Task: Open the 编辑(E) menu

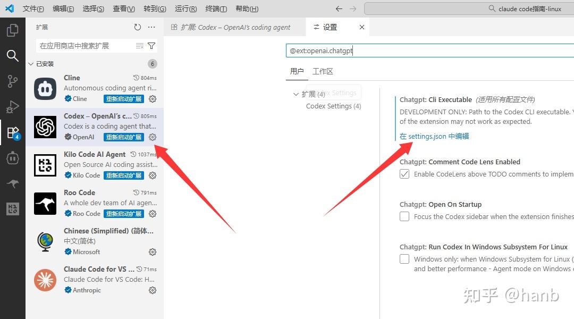Action: [63, 9]
